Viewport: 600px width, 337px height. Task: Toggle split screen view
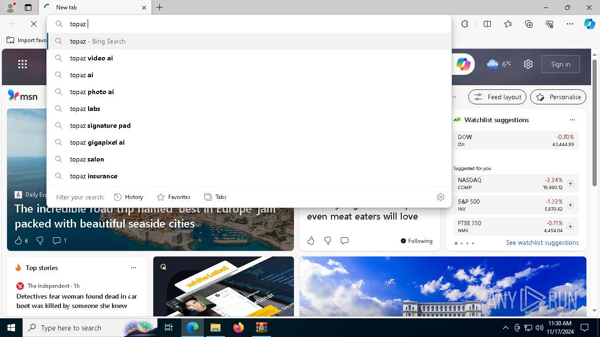(x=487, y=24)
